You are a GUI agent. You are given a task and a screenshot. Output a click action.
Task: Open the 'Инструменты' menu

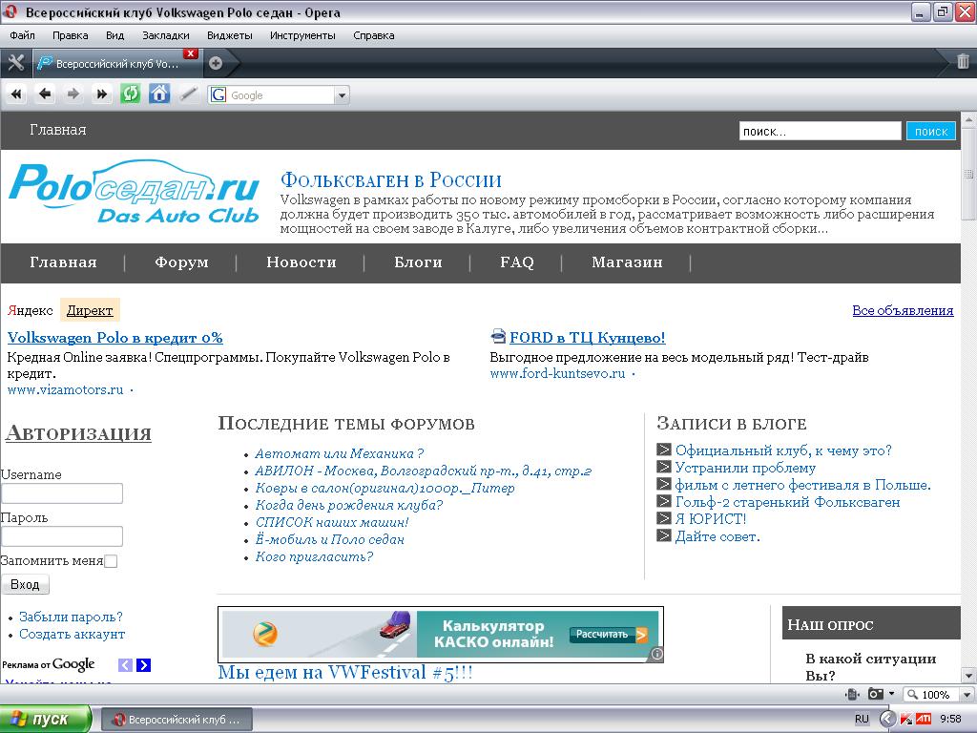(302, 35)
